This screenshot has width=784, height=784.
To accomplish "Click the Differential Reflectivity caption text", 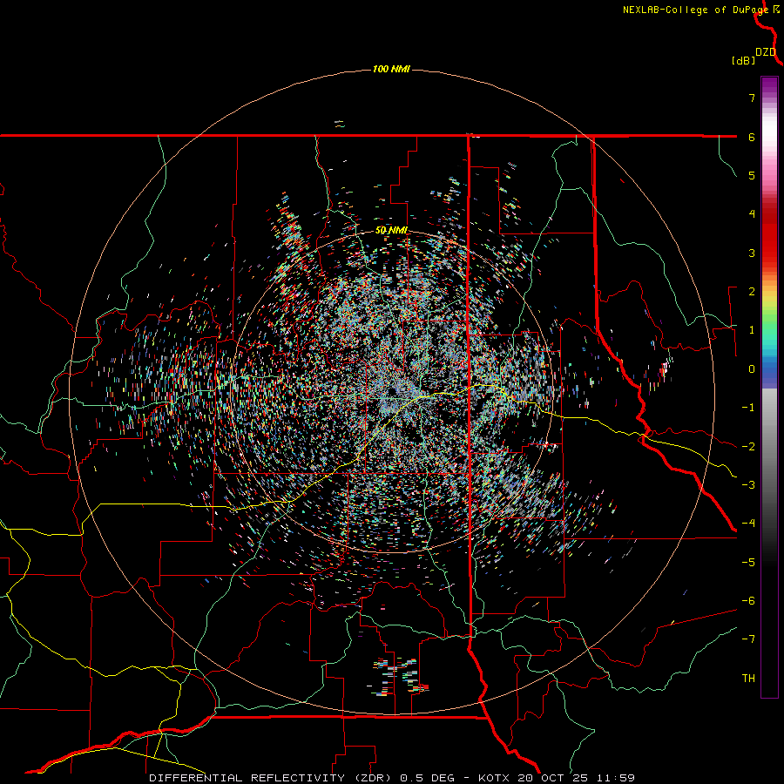I will tap(392, 778).
